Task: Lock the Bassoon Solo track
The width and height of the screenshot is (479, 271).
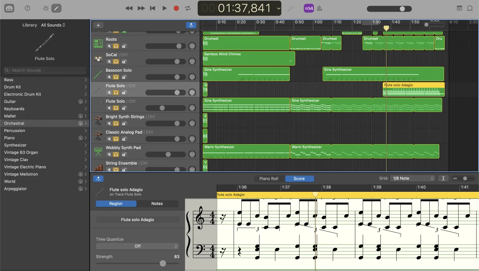Action: (x=124, y=77)
